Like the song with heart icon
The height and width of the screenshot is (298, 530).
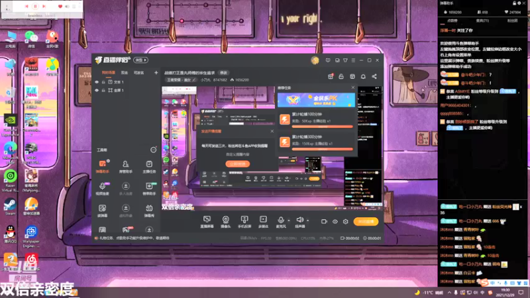pyautogui.click(x=60, y=7)
